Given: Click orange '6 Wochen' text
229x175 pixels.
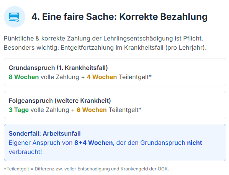Looking at the screenshot, I should (92, 110).
